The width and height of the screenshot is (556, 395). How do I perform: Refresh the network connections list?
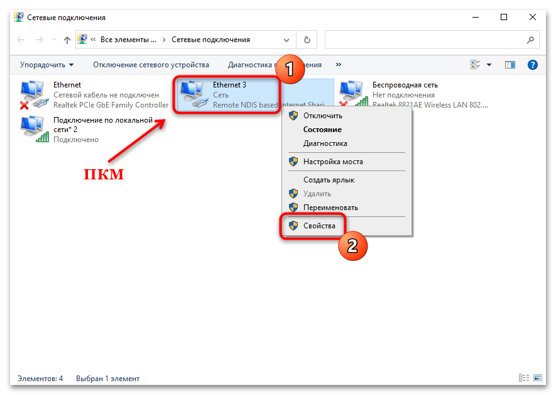pos(307,40)
